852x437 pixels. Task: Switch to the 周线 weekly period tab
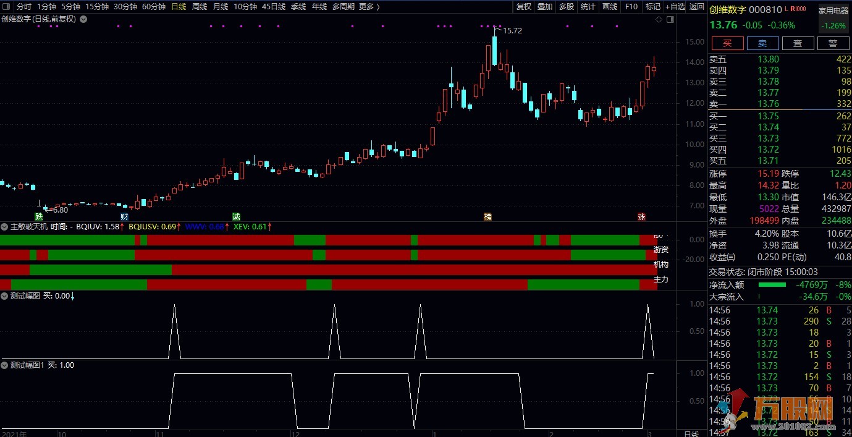click(200, 7)
